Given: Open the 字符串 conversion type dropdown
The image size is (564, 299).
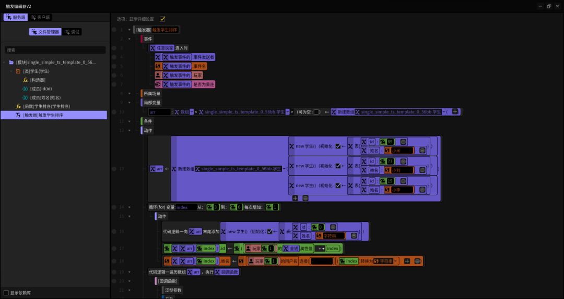Looking at the screenshot, I should pos(396,261).
